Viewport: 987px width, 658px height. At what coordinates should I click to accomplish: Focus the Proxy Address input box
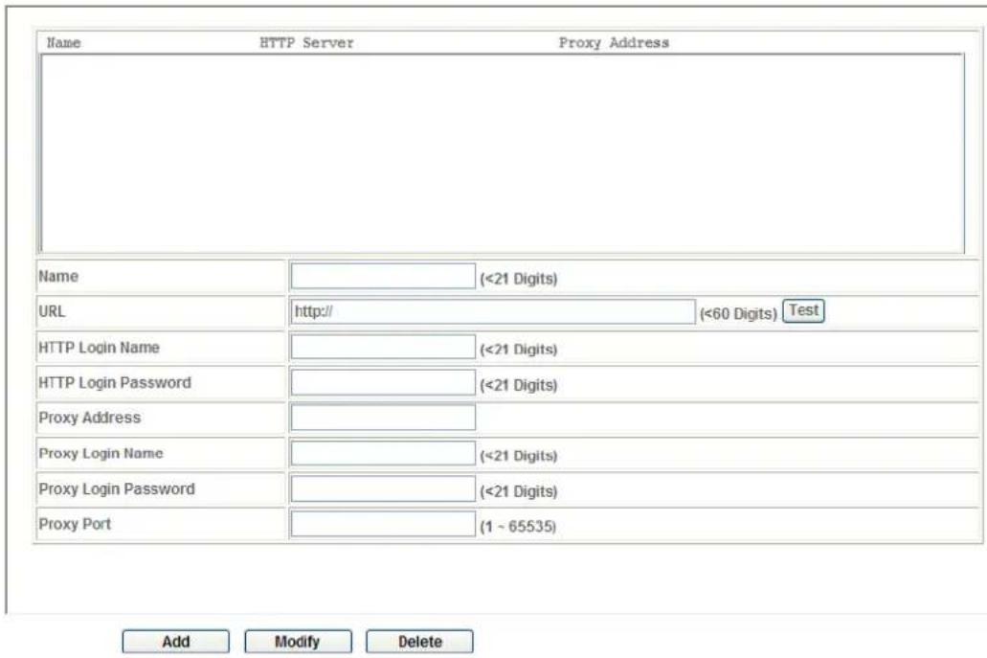click(x=383, y=419)
